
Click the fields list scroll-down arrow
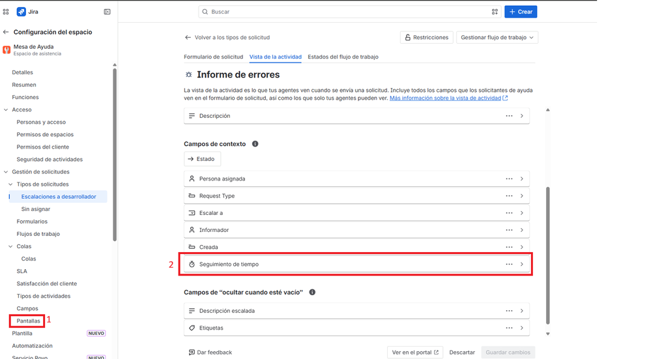(547, 334)
